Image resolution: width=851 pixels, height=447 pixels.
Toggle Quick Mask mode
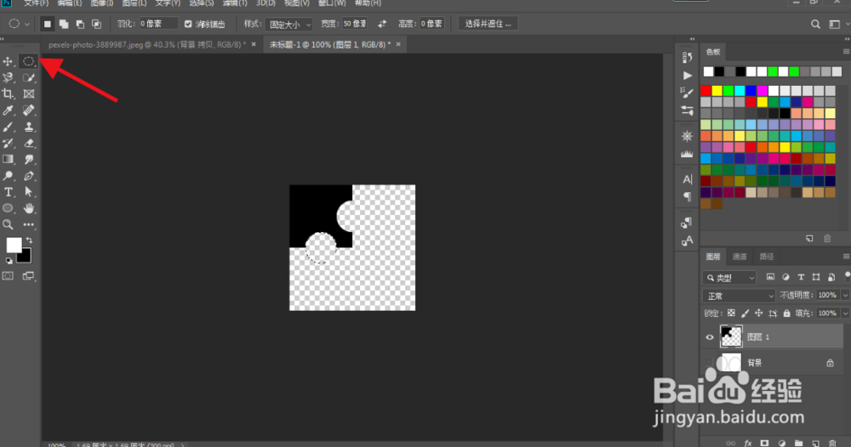click(x=8, y=276)
